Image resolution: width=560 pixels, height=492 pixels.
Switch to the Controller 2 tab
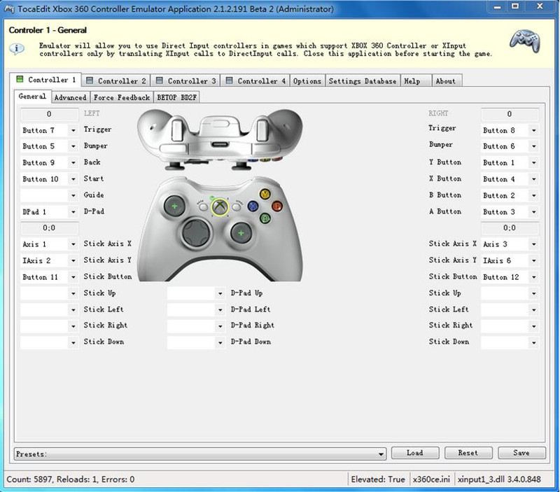pos(116,81)
